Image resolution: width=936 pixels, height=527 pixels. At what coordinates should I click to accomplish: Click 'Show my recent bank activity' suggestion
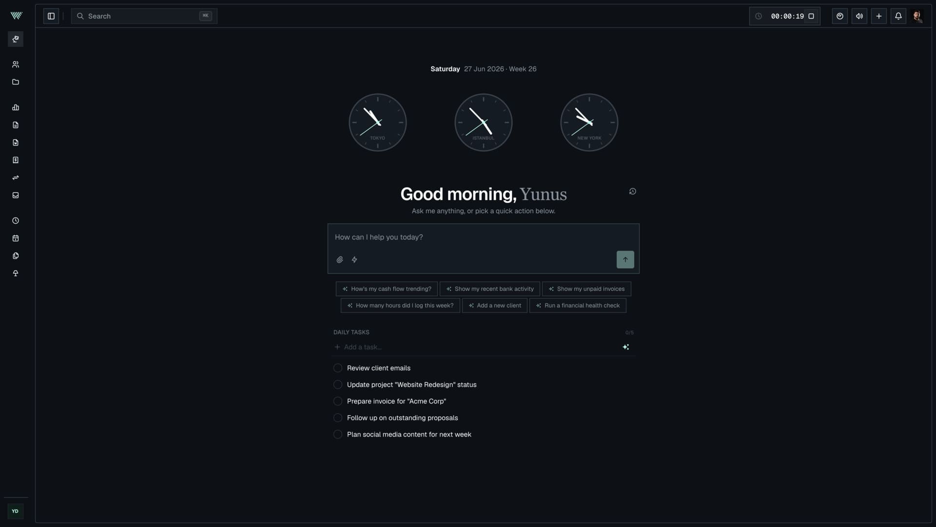490,289
